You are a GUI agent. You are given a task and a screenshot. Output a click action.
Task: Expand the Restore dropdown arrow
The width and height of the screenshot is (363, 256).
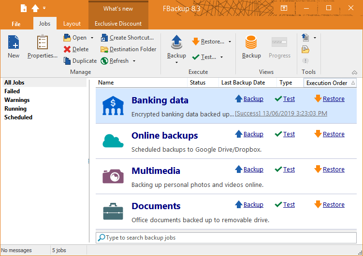230,42
